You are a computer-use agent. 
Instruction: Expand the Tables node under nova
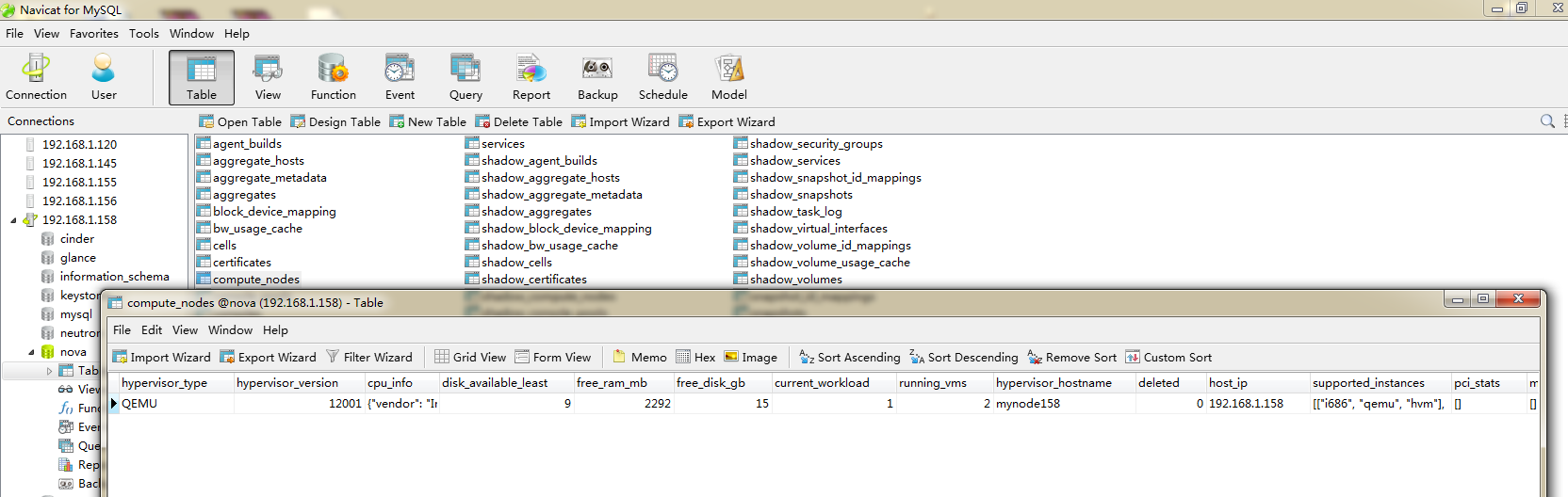(50, 371)
